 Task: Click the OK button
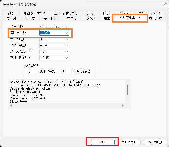pyautogui.click(x=102, y=142)
